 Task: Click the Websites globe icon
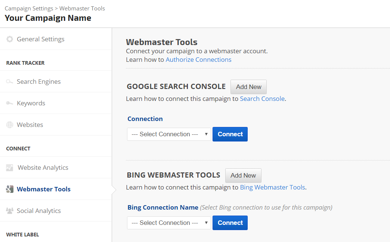coord(10,125)
